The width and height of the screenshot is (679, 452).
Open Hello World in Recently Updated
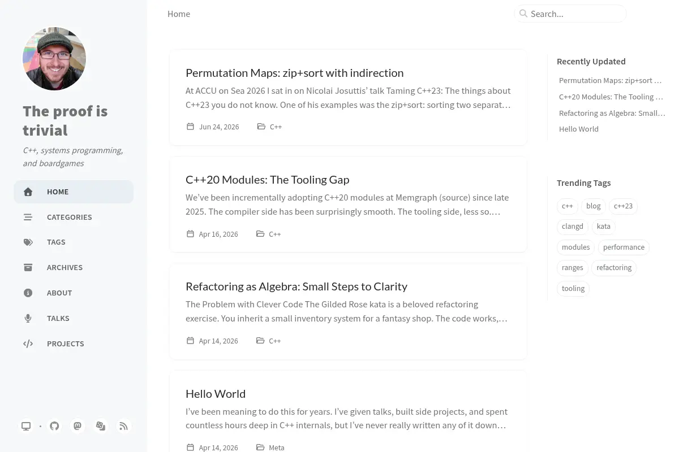[579, 129]
